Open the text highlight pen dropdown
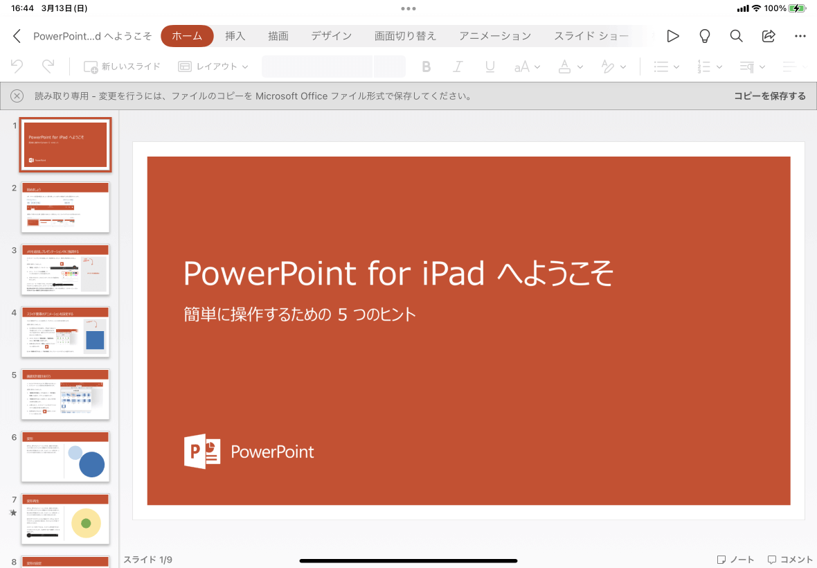This screenshot has height=568, width=817. tap(613, 66)
